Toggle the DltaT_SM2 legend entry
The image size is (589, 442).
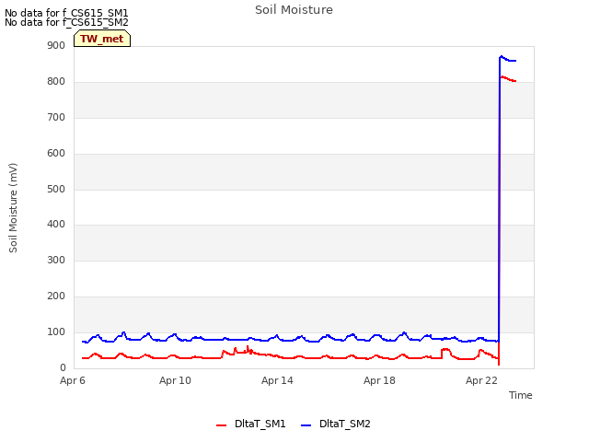coord(336,424)
